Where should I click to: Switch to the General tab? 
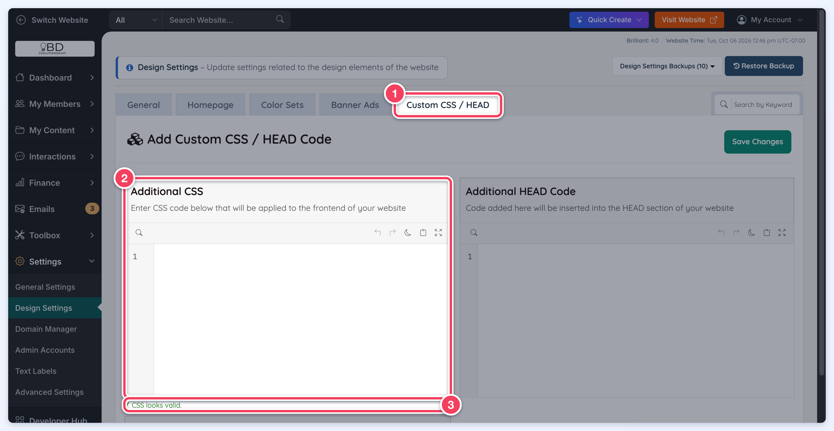pyautogui.click(x=143, y=105)
